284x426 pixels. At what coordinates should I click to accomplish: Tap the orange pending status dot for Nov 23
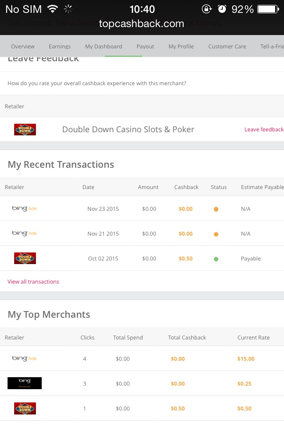216,209
